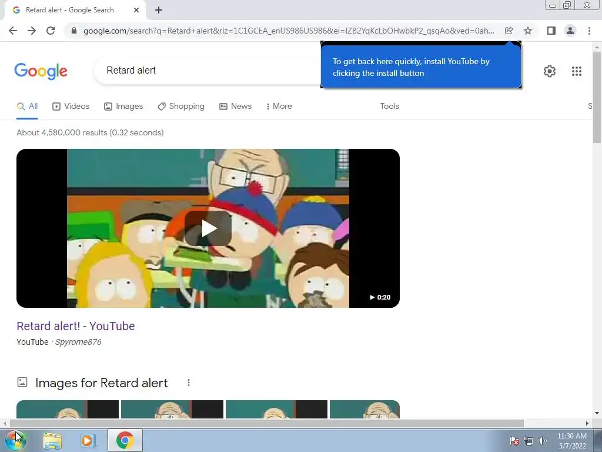Screen dimensions: 602x452
Task: Switch to the Shopping tab
Action: coord(181,107)
